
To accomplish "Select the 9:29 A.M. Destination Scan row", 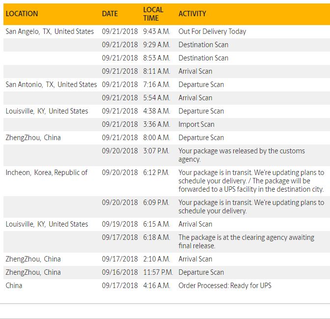I will click(x=166, y=45).
